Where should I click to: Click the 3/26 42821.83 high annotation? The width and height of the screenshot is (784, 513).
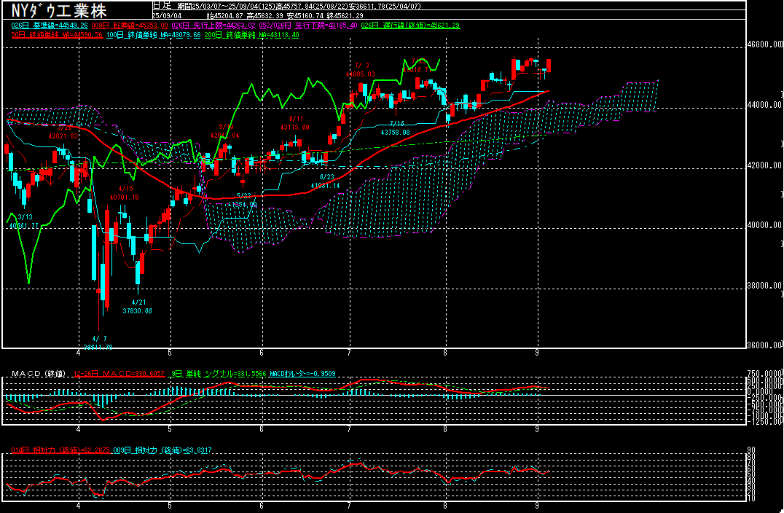tap(63, 132)
